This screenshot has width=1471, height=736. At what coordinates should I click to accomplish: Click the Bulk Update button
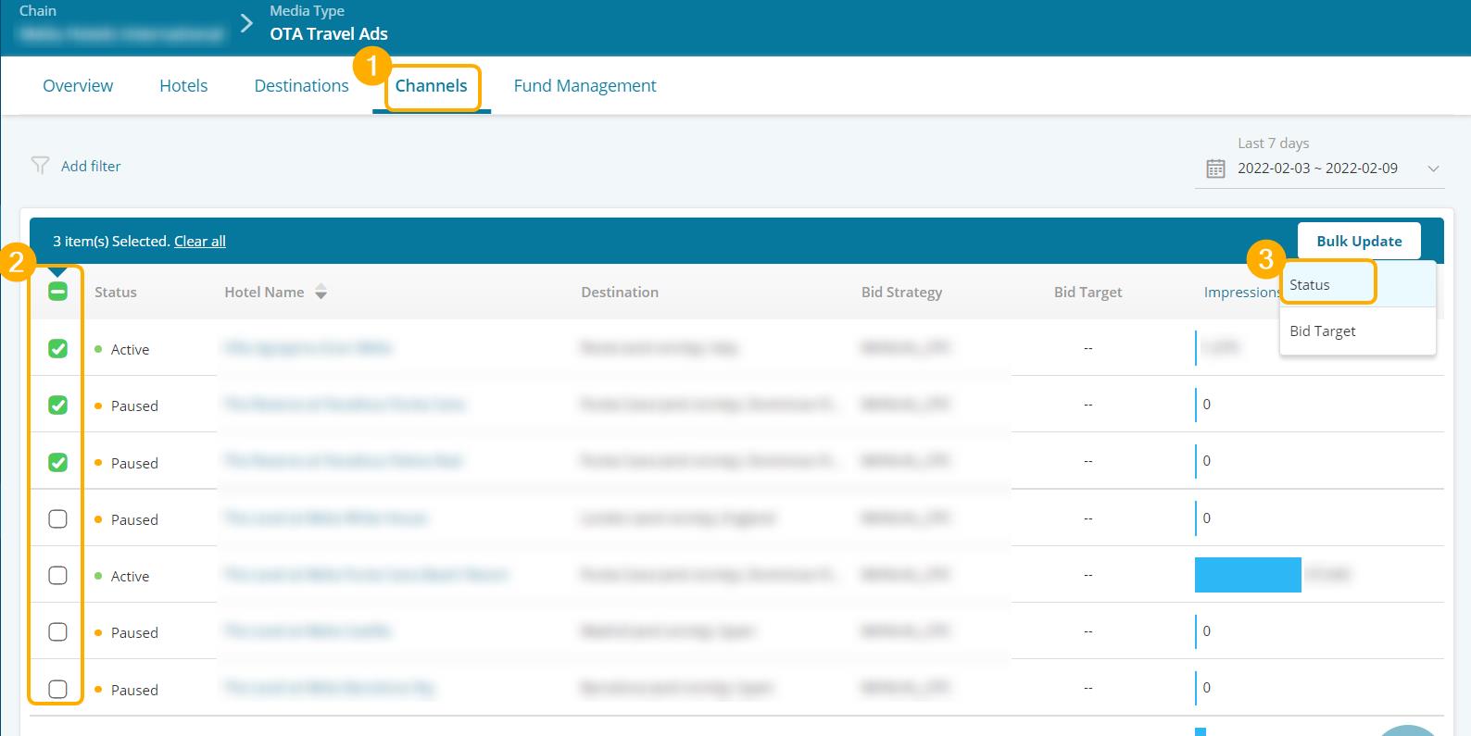1359,241
